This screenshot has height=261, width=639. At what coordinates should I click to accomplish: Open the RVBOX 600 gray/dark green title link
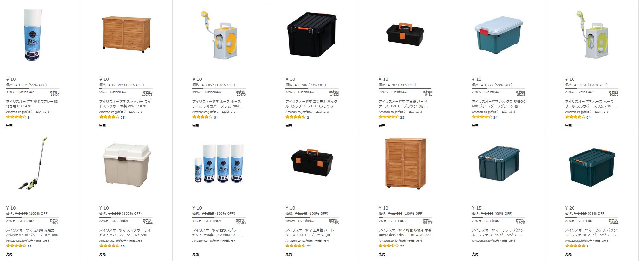[498, 104]
